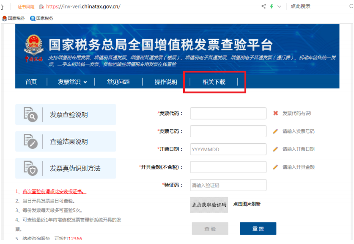Click the 请输入开具金额 hint text
This screenshot has height=244, width=354.
pos(299,167)
